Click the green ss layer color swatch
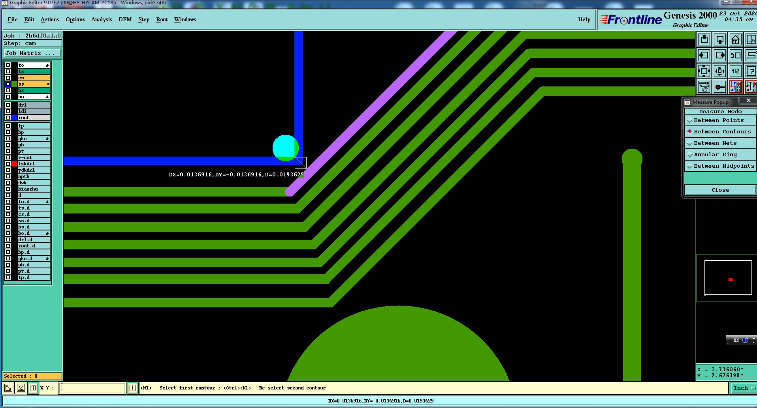 (14, 84)
